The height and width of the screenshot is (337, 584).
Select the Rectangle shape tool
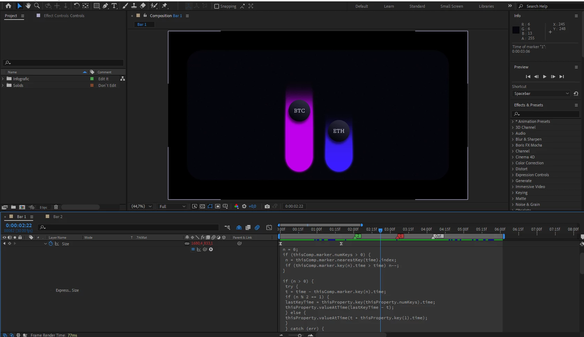click(97, 6)
